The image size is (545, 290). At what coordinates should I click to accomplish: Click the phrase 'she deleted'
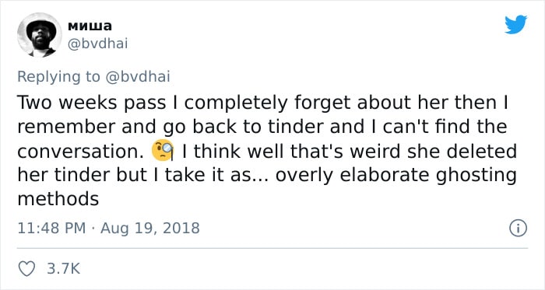tap(462, 152)
